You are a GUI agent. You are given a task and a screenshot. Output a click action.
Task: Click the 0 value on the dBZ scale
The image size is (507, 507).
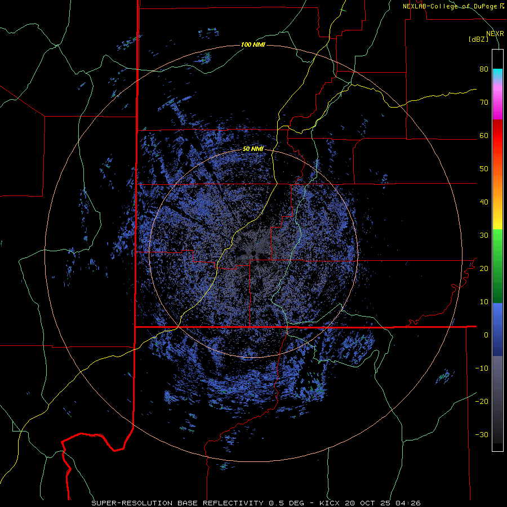pos(486,335)
